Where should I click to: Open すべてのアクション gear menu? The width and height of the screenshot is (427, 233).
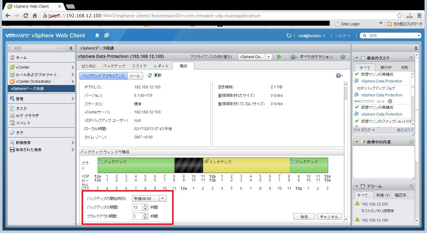click(311, 57)
